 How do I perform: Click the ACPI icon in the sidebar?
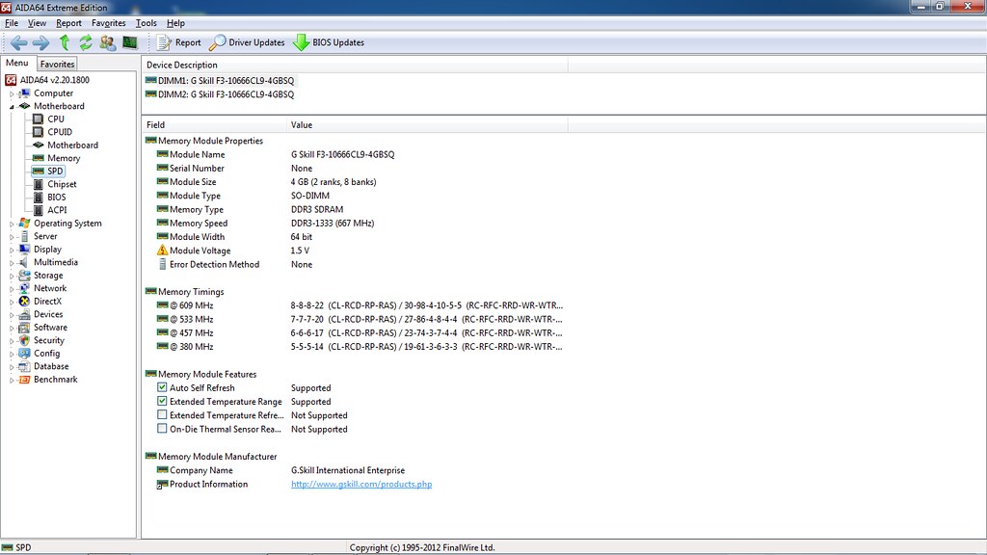pos(38,210)
